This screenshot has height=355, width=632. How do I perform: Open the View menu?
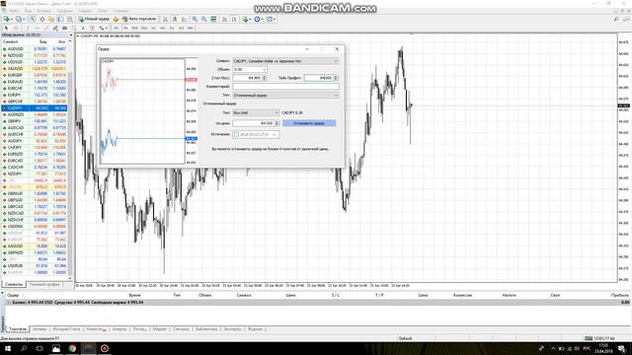[x=29, y=11]
